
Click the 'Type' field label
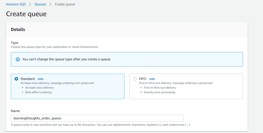coord(14,43)
